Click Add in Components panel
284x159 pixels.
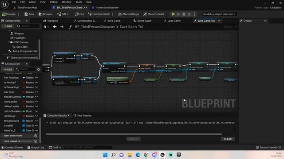click(x=8, y=26)
